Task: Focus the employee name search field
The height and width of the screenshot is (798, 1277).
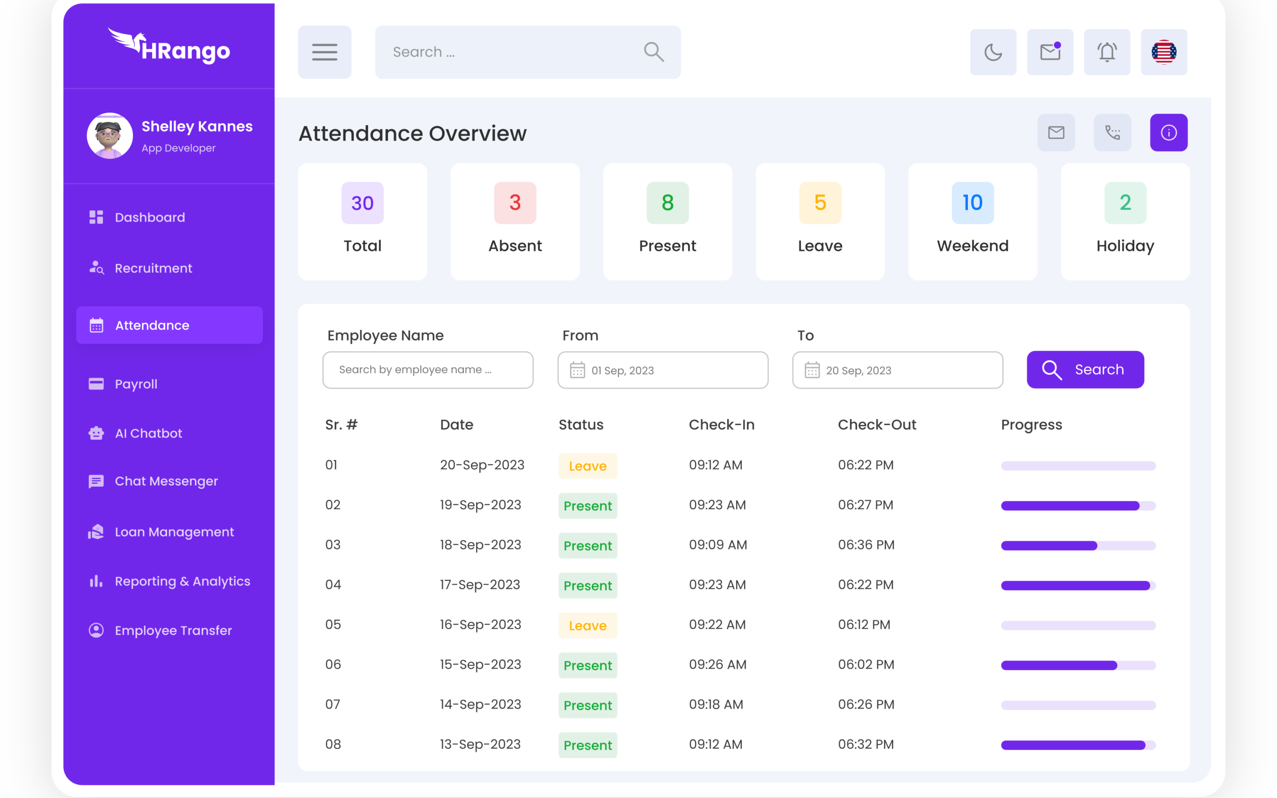Action: [x=427, y=370]
